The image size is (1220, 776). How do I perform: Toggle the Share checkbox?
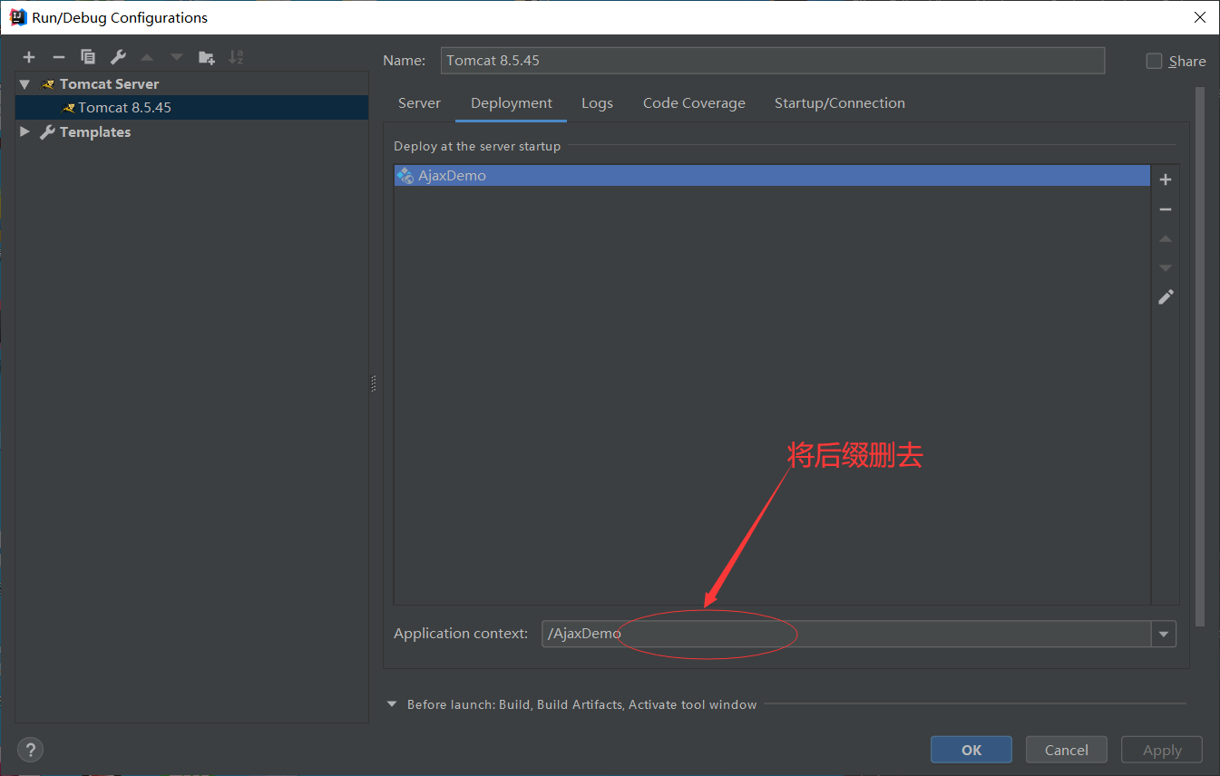coord(1154,61)
